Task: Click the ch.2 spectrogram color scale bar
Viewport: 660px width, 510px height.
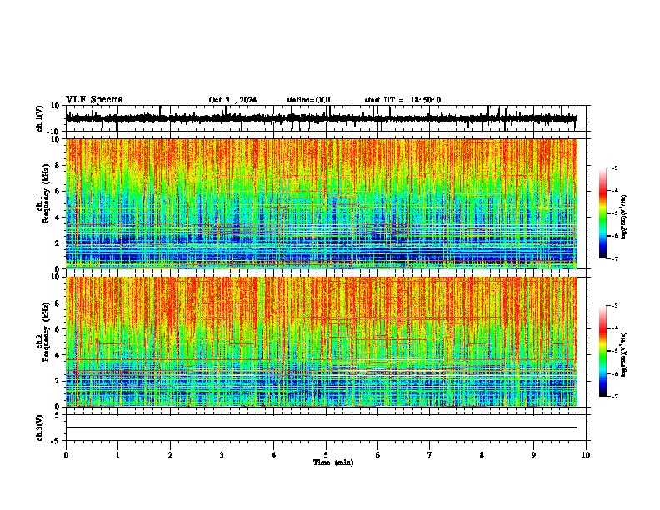Action: click(602, 351)
